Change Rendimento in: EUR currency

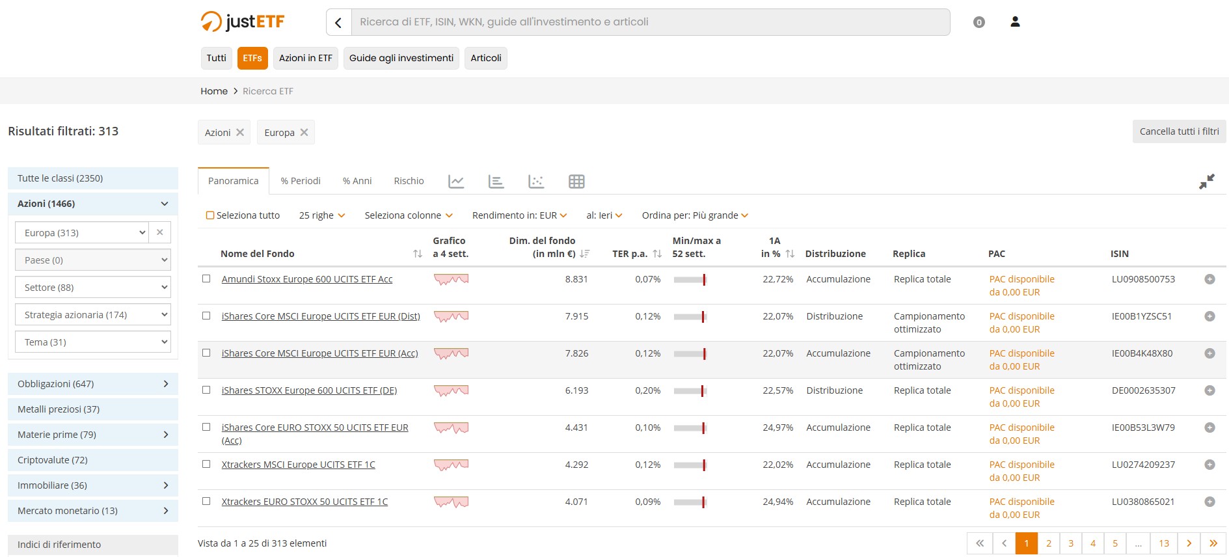point(520,215)
